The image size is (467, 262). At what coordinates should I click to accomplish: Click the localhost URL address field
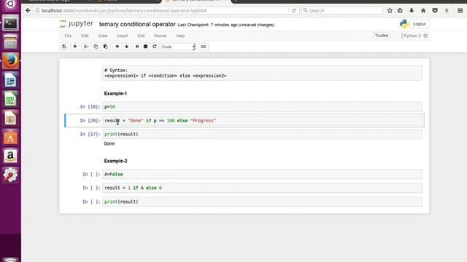coord(161,10)
